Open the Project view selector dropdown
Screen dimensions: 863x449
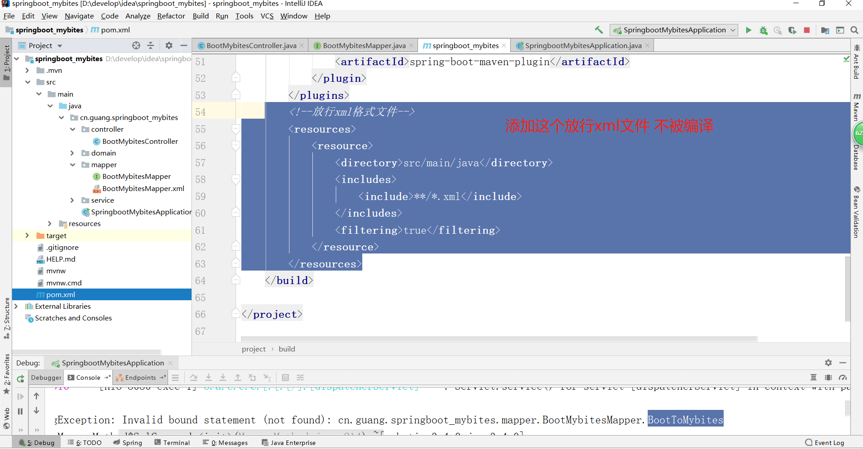pos(60,46)
